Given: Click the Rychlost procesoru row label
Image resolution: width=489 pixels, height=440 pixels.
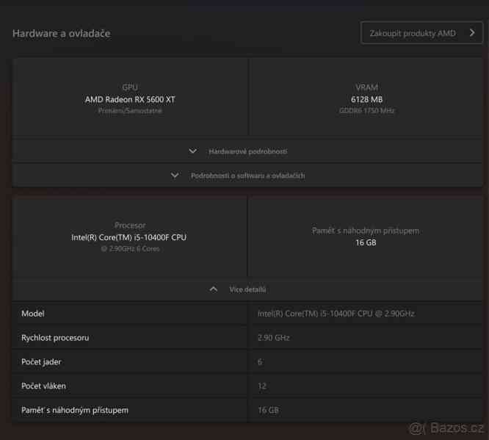Looking at the screenshot, I should pos(55,338).
